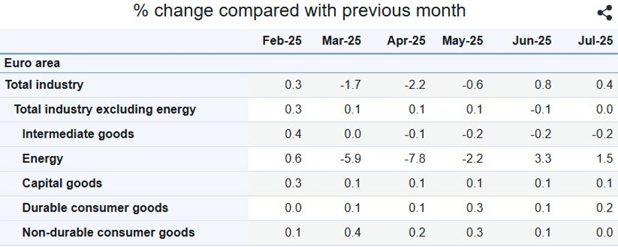Click the share icon
This screenshot has width=618, height=247.
coord(604,12)
